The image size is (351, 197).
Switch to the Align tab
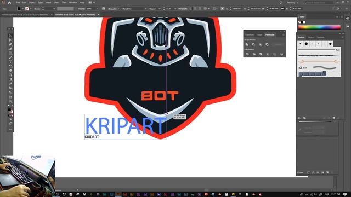259,35
